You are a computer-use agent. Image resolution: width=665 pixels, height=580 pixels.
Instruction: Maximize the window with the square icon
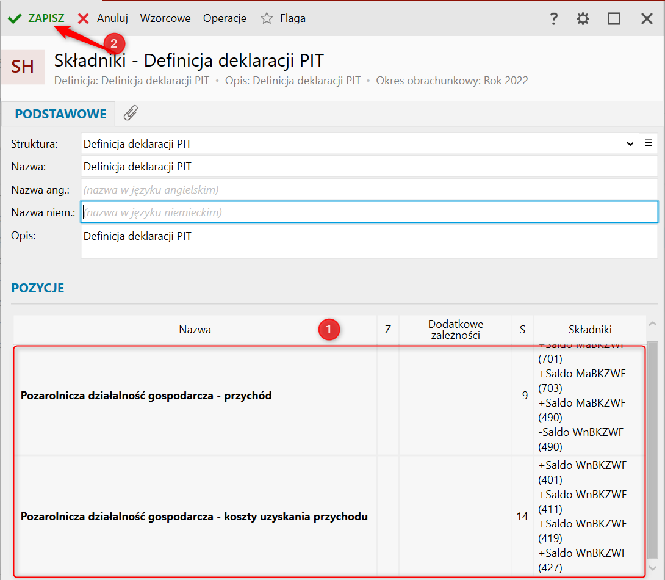click(614, 19)
